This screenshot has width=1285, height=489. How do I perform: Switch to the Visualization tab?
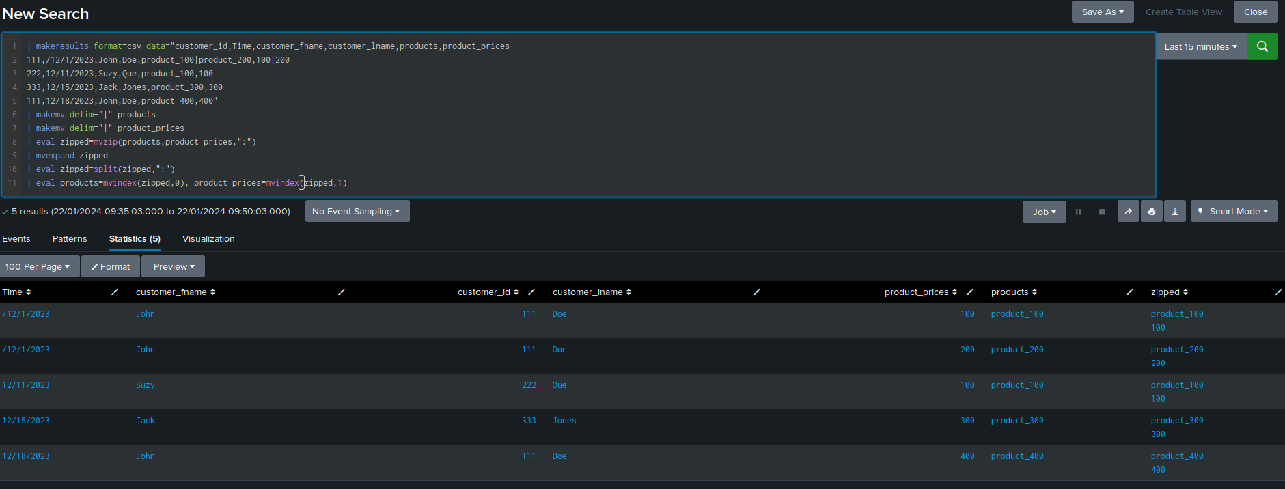208,239
